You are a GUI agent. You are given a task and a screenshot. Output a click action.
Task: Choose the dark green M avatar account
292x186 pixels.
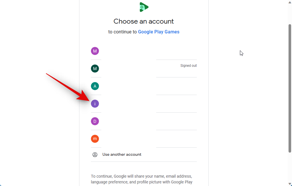[95, 69]
